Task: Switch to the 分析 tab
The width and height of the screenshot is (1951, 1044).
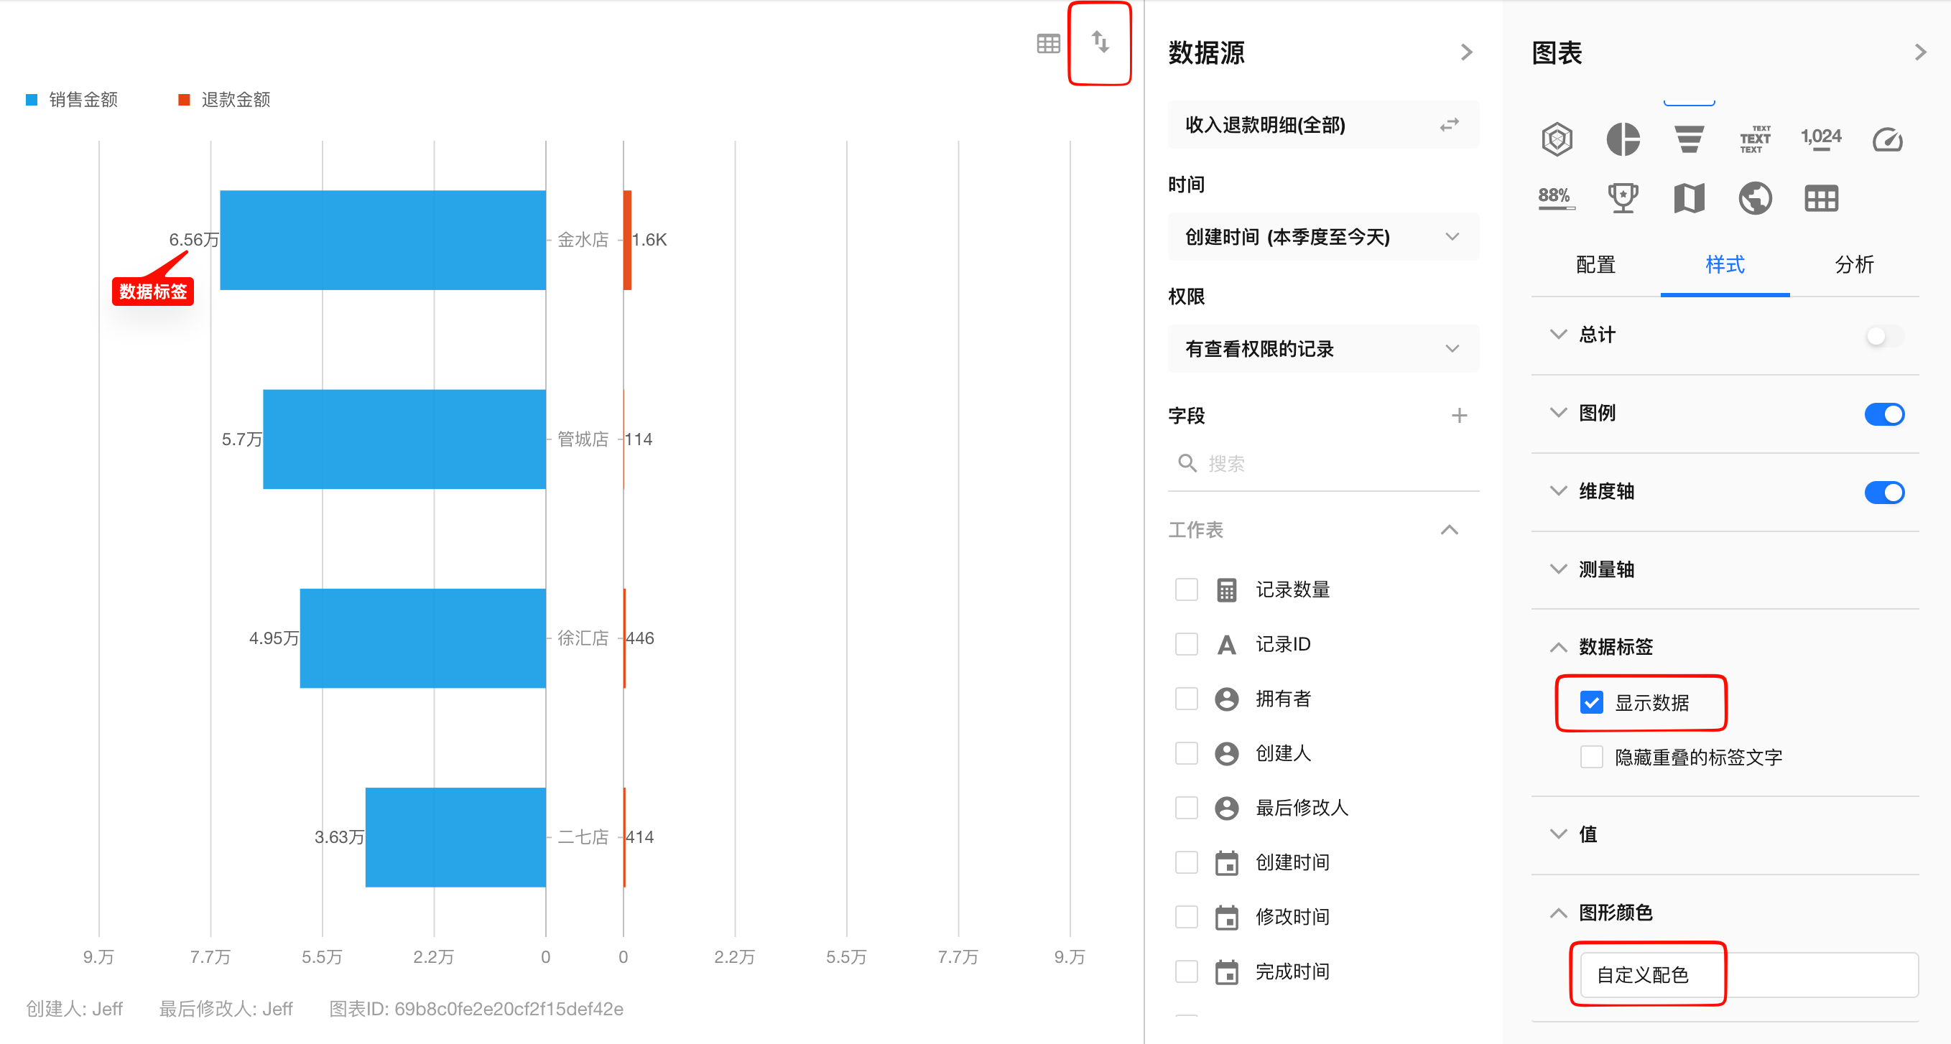Action: coord(1853,265)
